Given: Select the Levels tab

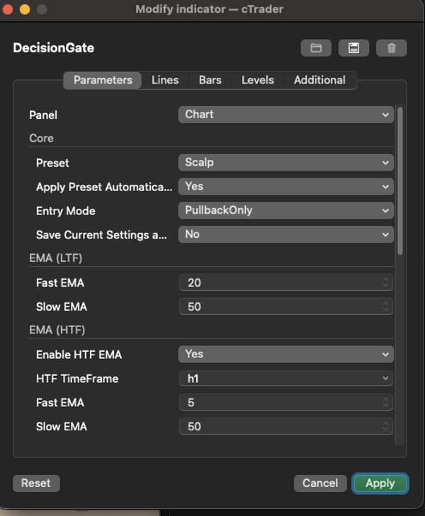Looking at the screenshot, I should (x=257, y=80).
